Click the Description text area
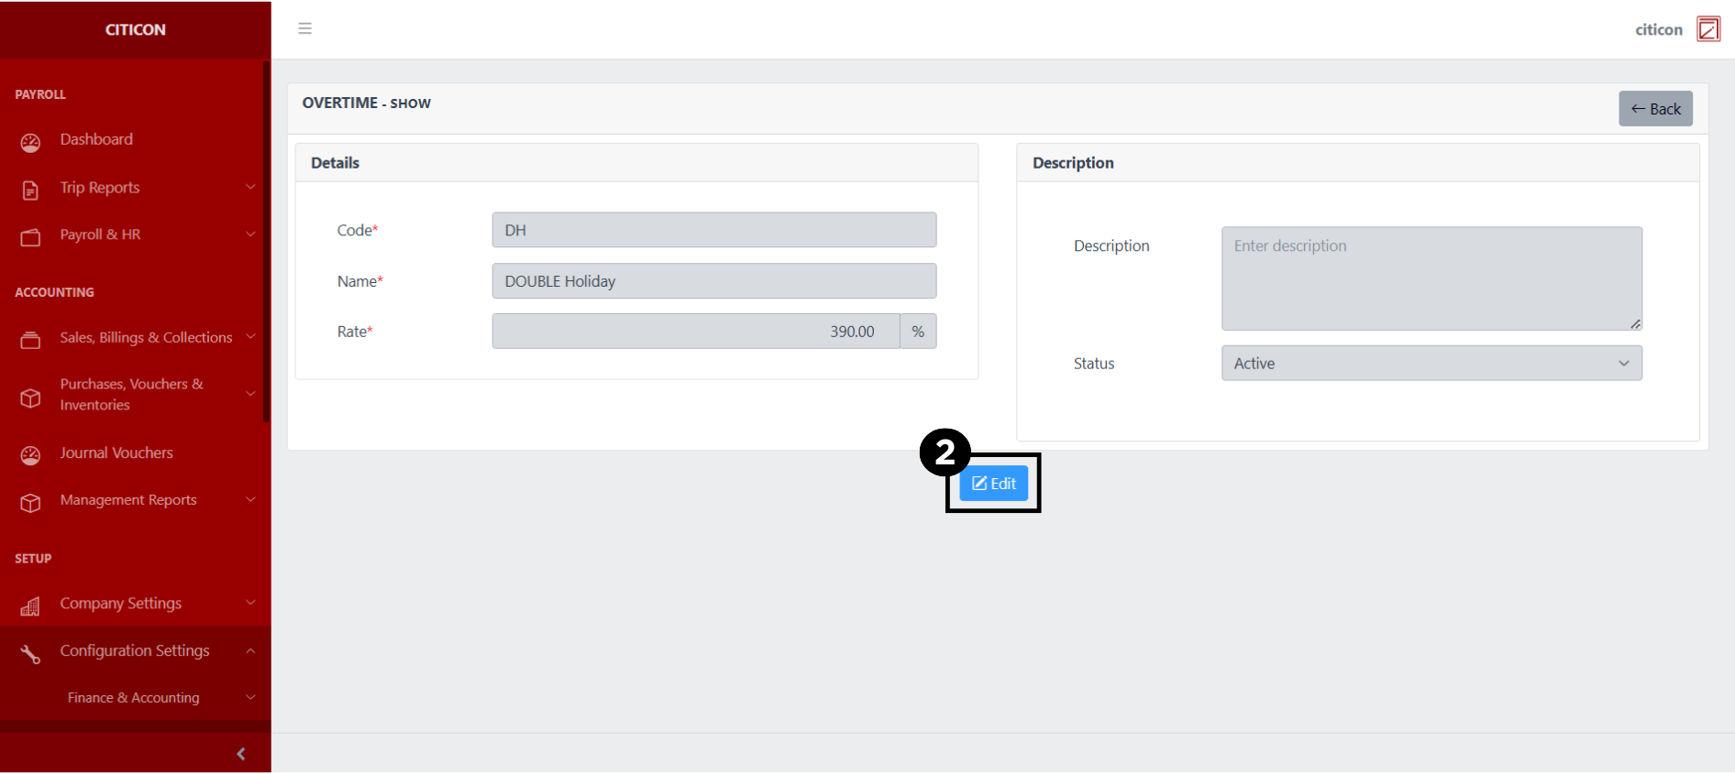The width and height of the screenshot is (1735, 774). coord(1431,278)
